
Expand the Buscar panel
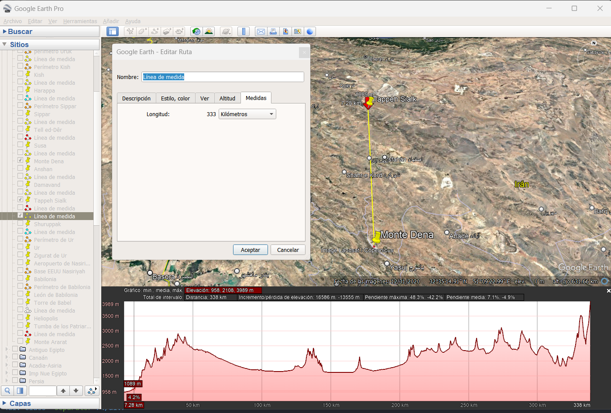5,31
